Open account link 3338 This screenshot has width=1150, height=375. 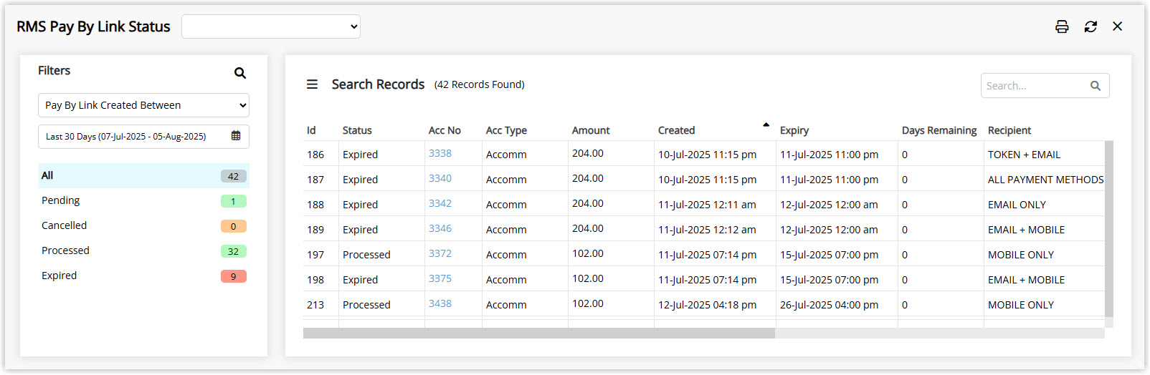[x=440, y=153]
